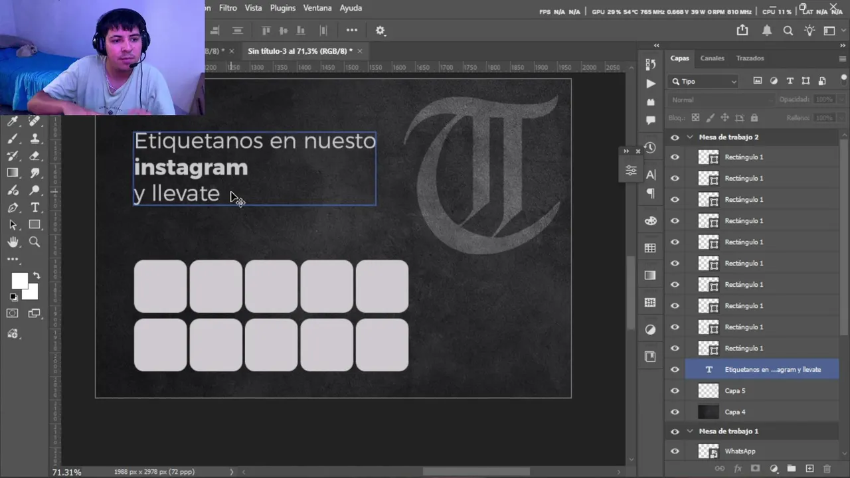Select the Pen tool
Screen dimensions: 850x478
coord(13,208)
